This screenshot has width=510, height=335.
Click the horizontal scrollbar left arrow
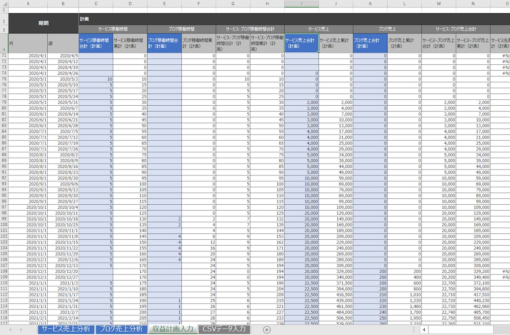[x=424, y=330]
